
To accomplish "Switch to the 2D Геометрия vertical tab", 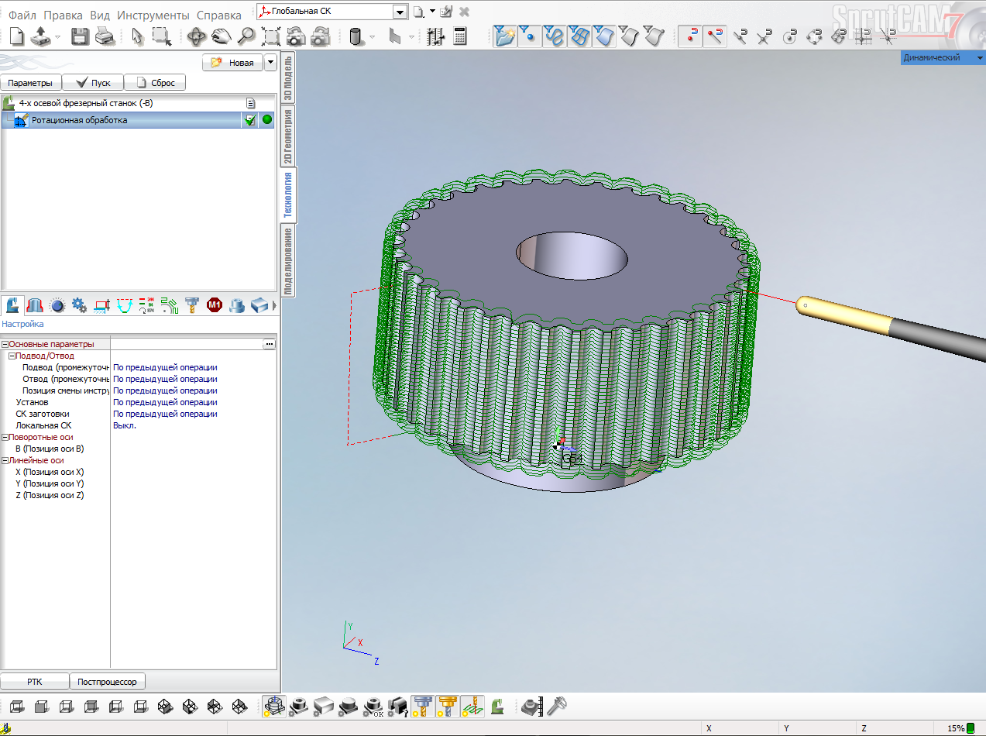I will click(287, 136).
